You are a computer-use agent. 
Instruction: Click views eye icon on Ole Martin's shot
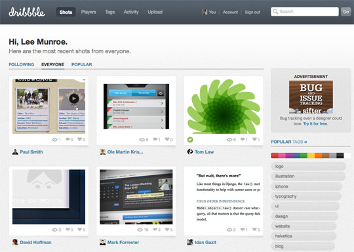coord(142,140)
